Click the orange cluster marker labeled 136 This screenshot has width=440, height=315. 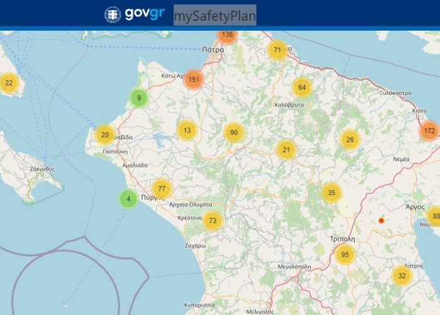(x=228, y=35)
